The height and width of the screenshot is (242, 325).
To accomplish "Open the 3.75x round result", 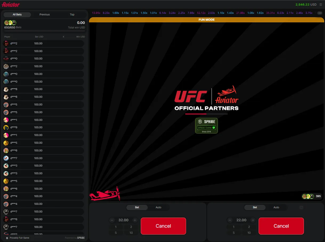I will 309,13.
